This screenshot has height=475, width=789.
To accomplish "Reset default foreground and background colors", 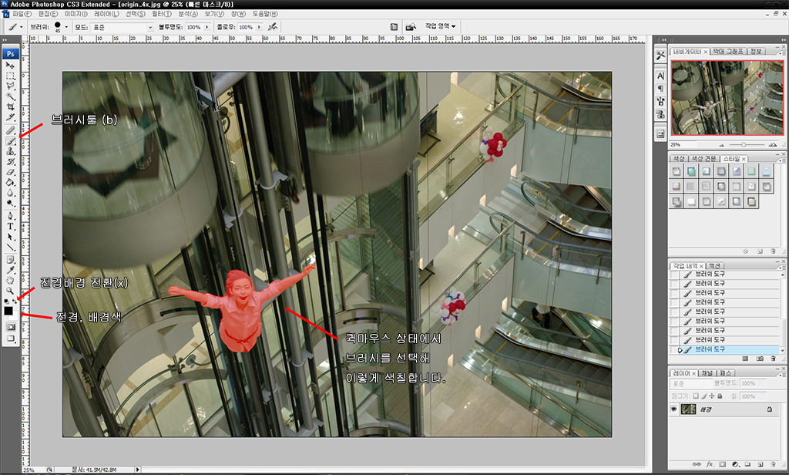I will pyautogui.click(x=6, y=302).
